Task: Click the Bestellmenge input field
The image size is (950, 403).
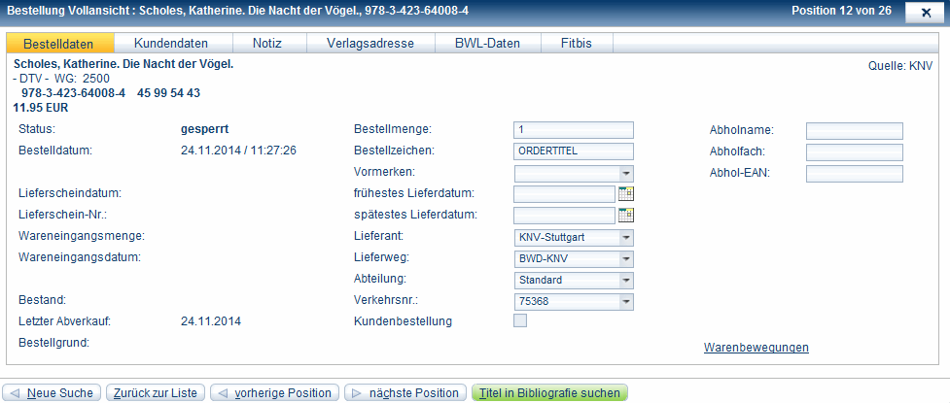Action: tap(574, 130)
